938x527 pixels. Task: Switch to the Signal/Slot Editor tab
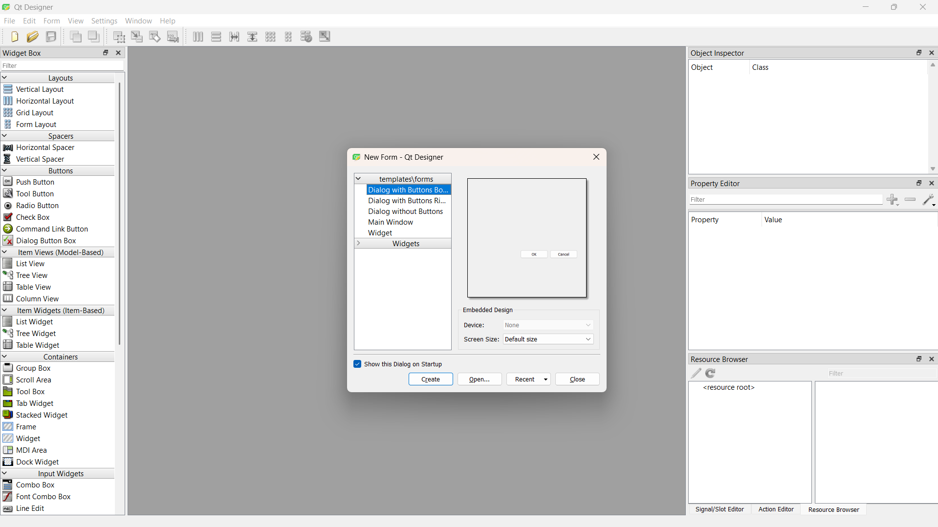[x=720, y=509]
